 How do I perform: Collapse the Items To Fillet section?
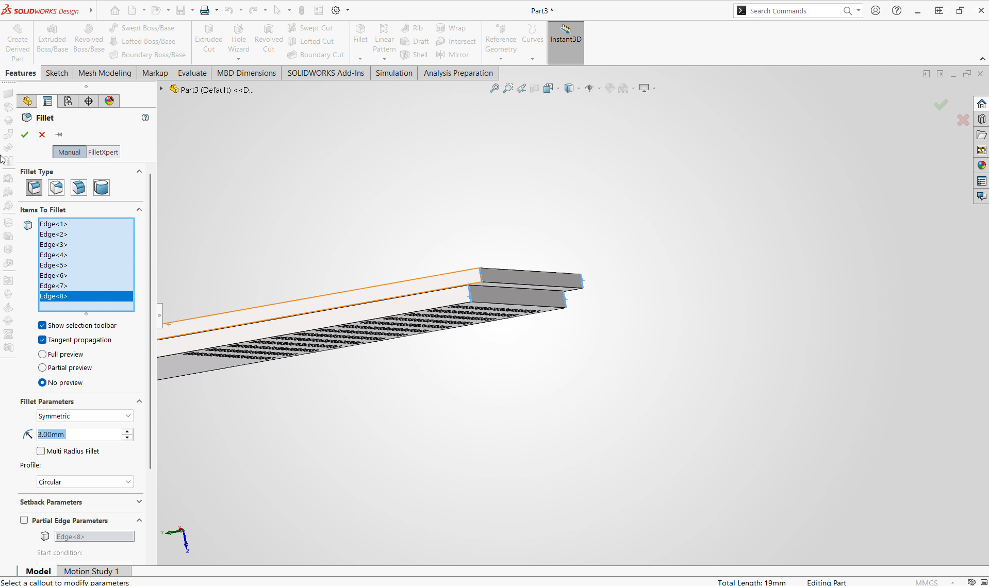pyautogui.click(x=139, y=209)
